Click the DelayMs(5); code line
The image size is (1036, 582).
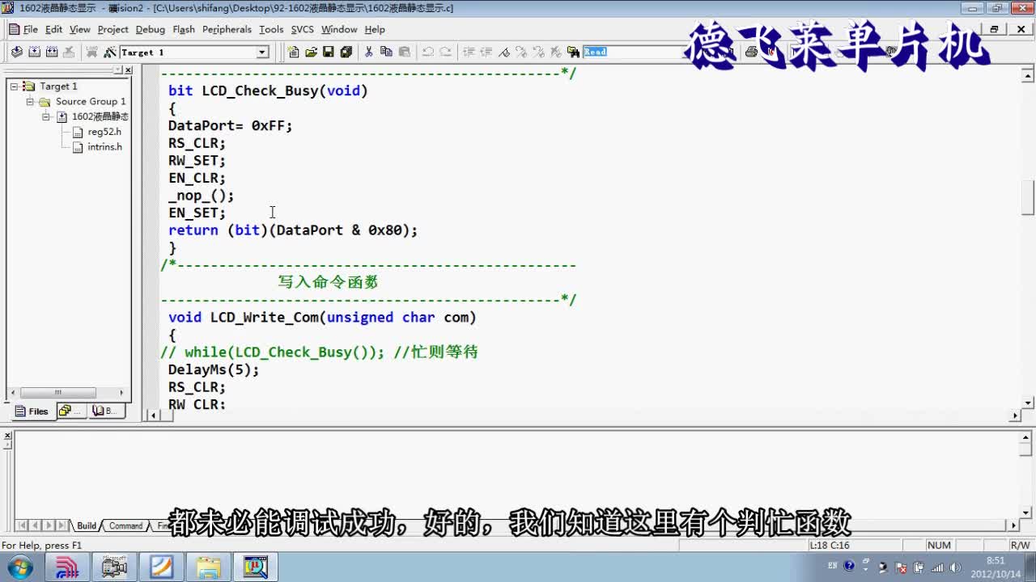pyautogui.click(x=214, y=369)
